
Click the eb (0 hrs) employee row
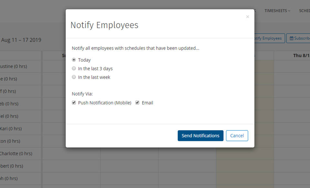(x=9, y=104)
